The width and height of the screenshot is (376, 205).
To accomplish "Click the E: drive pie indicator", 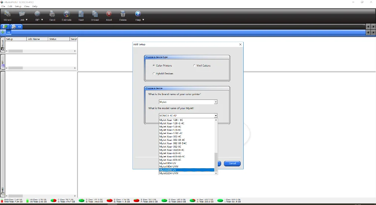I will [109, 200].
